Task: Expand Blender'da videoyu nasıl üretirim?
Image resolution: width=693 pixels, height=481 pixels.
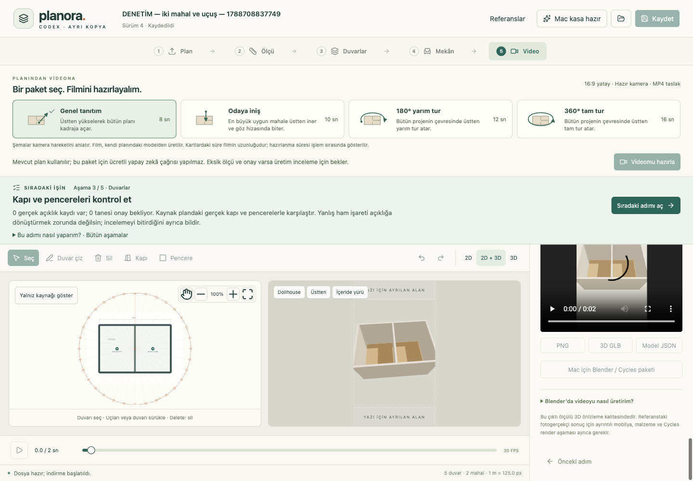Action: point(587,401)
